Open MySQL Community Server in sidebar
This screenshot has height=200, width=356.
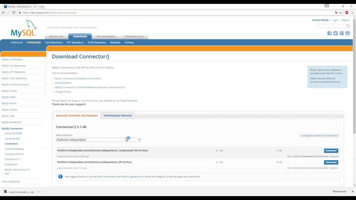point(15,85)
